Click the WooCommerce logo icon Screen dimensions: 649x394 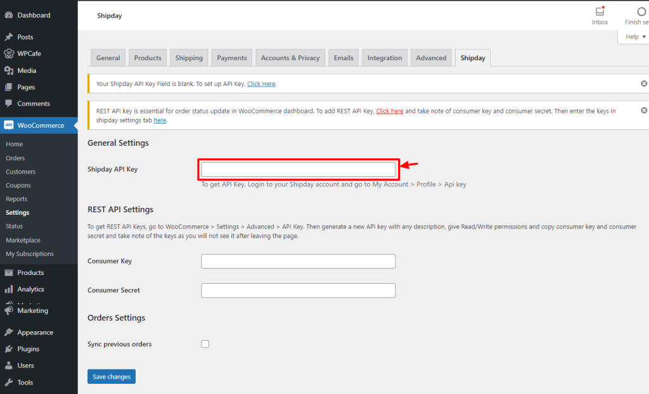pos(9,125)
